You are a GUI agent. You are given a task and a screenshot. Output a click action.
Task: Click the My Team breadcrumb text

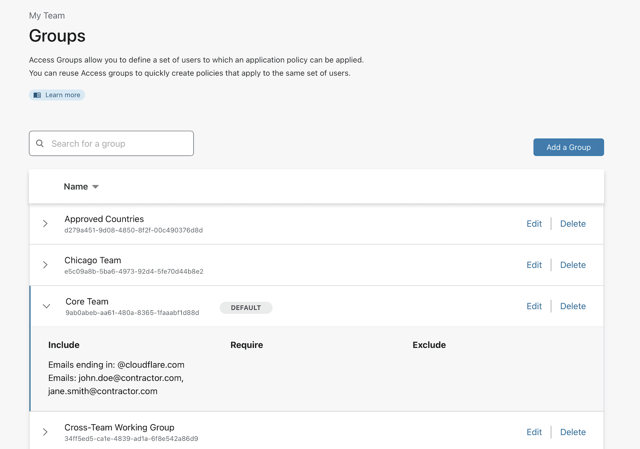point(47,16)
